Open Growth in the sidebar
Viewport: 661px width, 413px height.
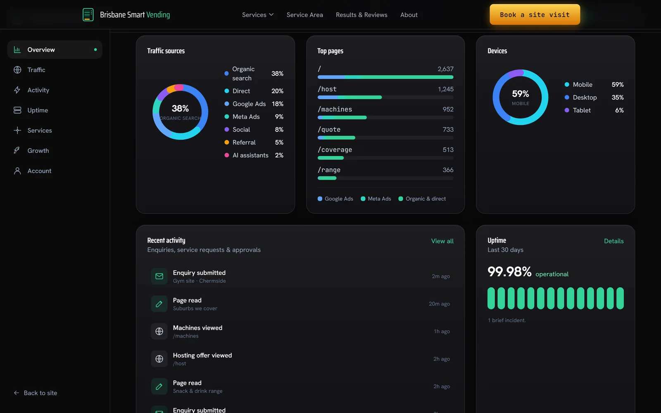coord(55,151)
